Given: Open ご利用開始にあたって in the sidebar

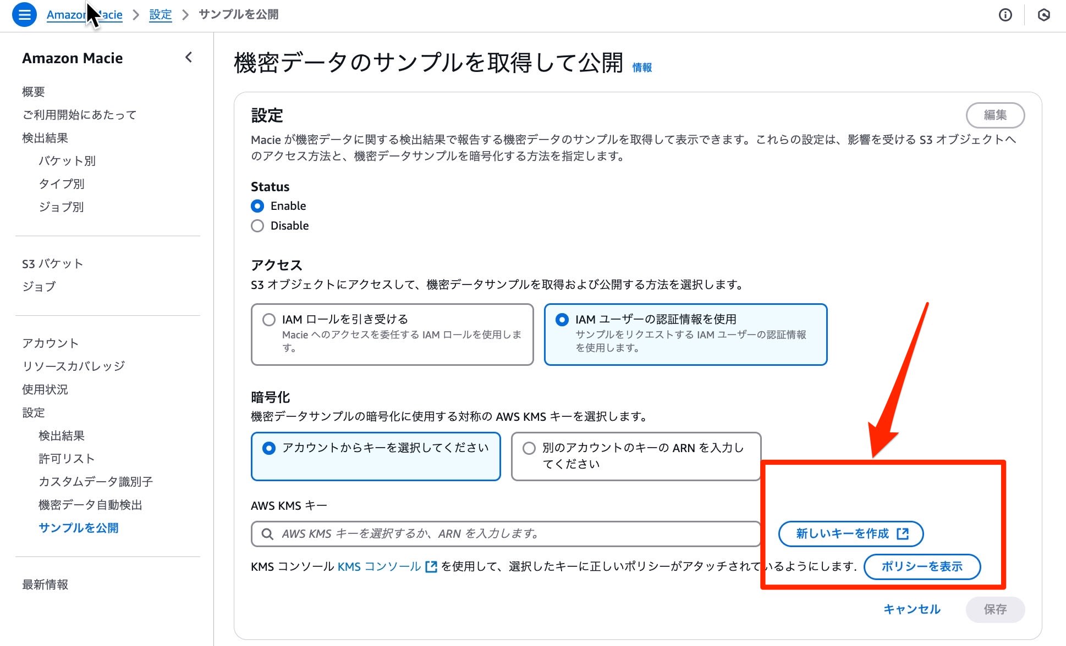Looking at the screenshot, I should pos(79,115).
